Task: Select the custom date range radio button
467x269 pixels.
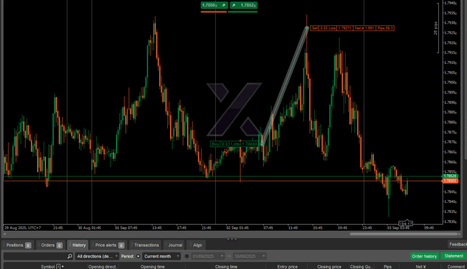Action: click(187, 256)
